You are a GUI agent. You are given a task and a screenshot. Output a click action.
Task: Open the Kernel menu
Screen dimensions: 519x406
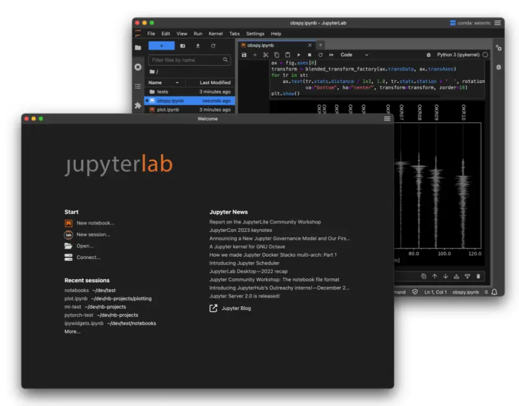tap(215, 33)
